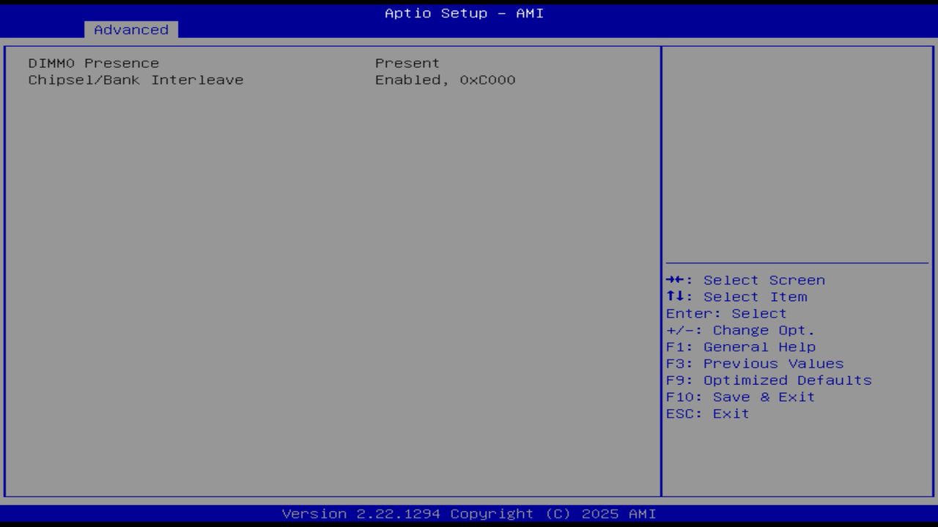Click the Present value for DIMM0
Screen dimensions: 938x527
pyautogui.click(x=407, y=63)
